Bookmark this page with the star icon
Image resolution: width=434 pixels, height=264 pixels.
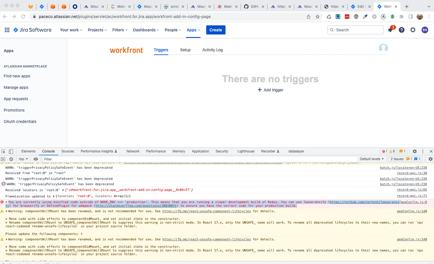(x=318, y=17)
